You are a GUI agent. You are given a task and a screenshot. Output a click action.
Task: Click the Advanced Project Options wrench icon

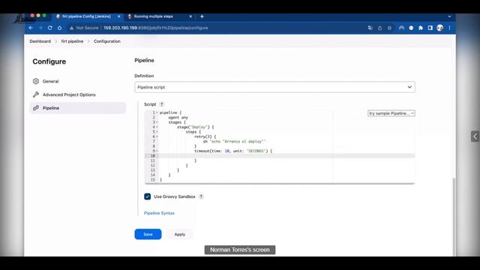point(36,94)
